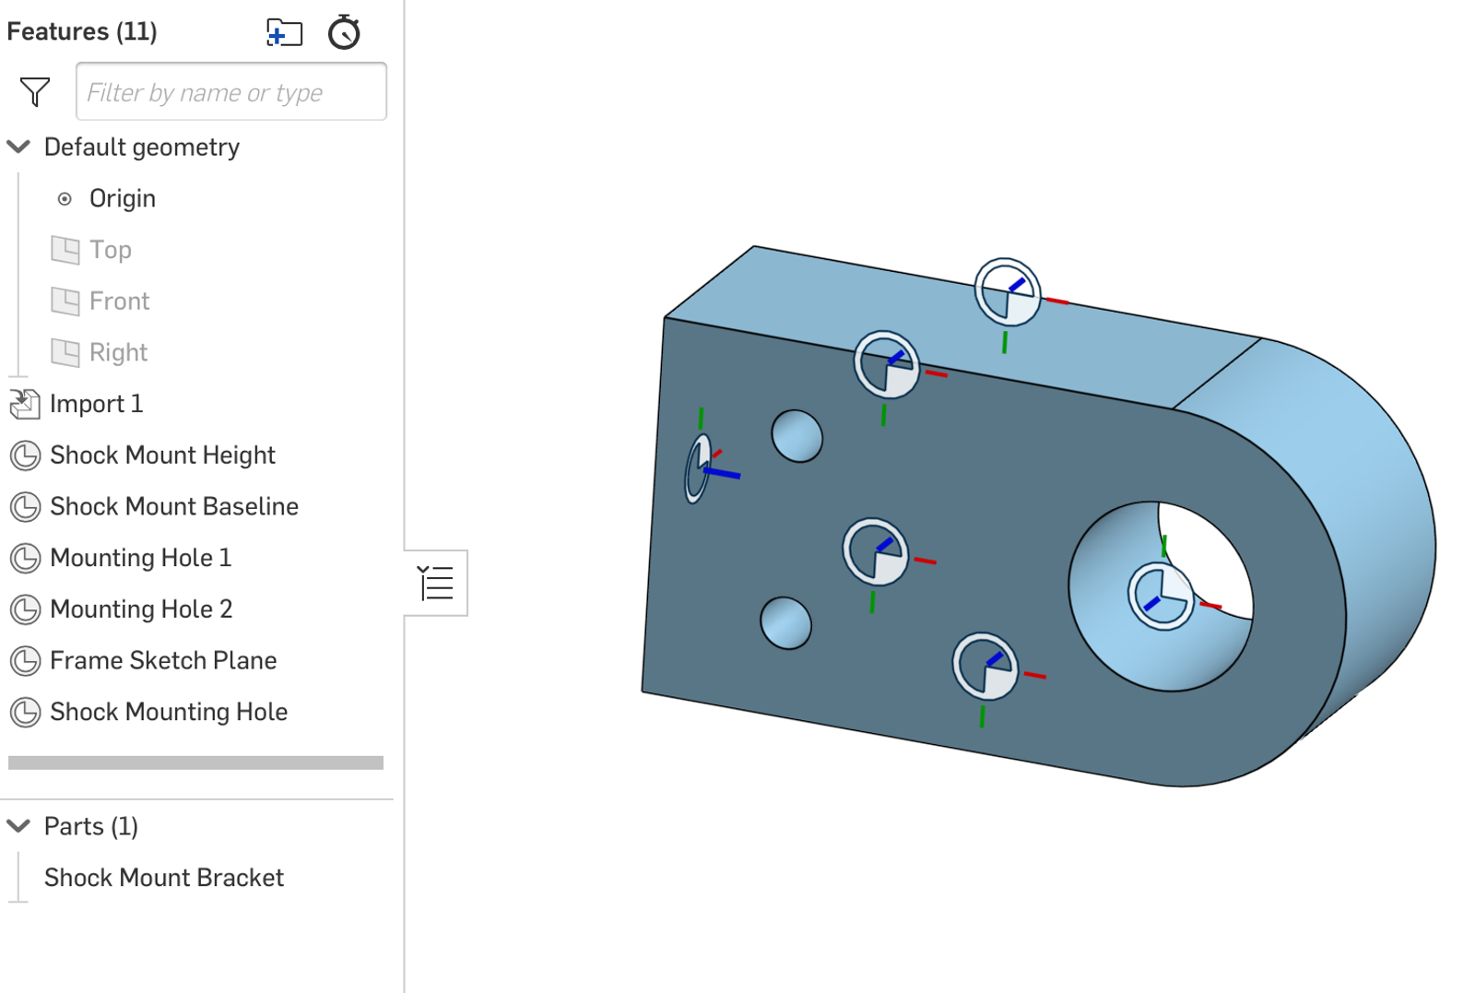Type in the Filter by name or type field
Screen dimensions: 1475x993
pos(230,92)
